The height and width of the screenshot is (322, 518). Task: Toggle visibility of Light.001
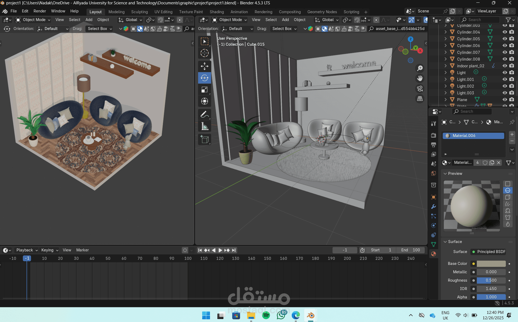(505, 79)
